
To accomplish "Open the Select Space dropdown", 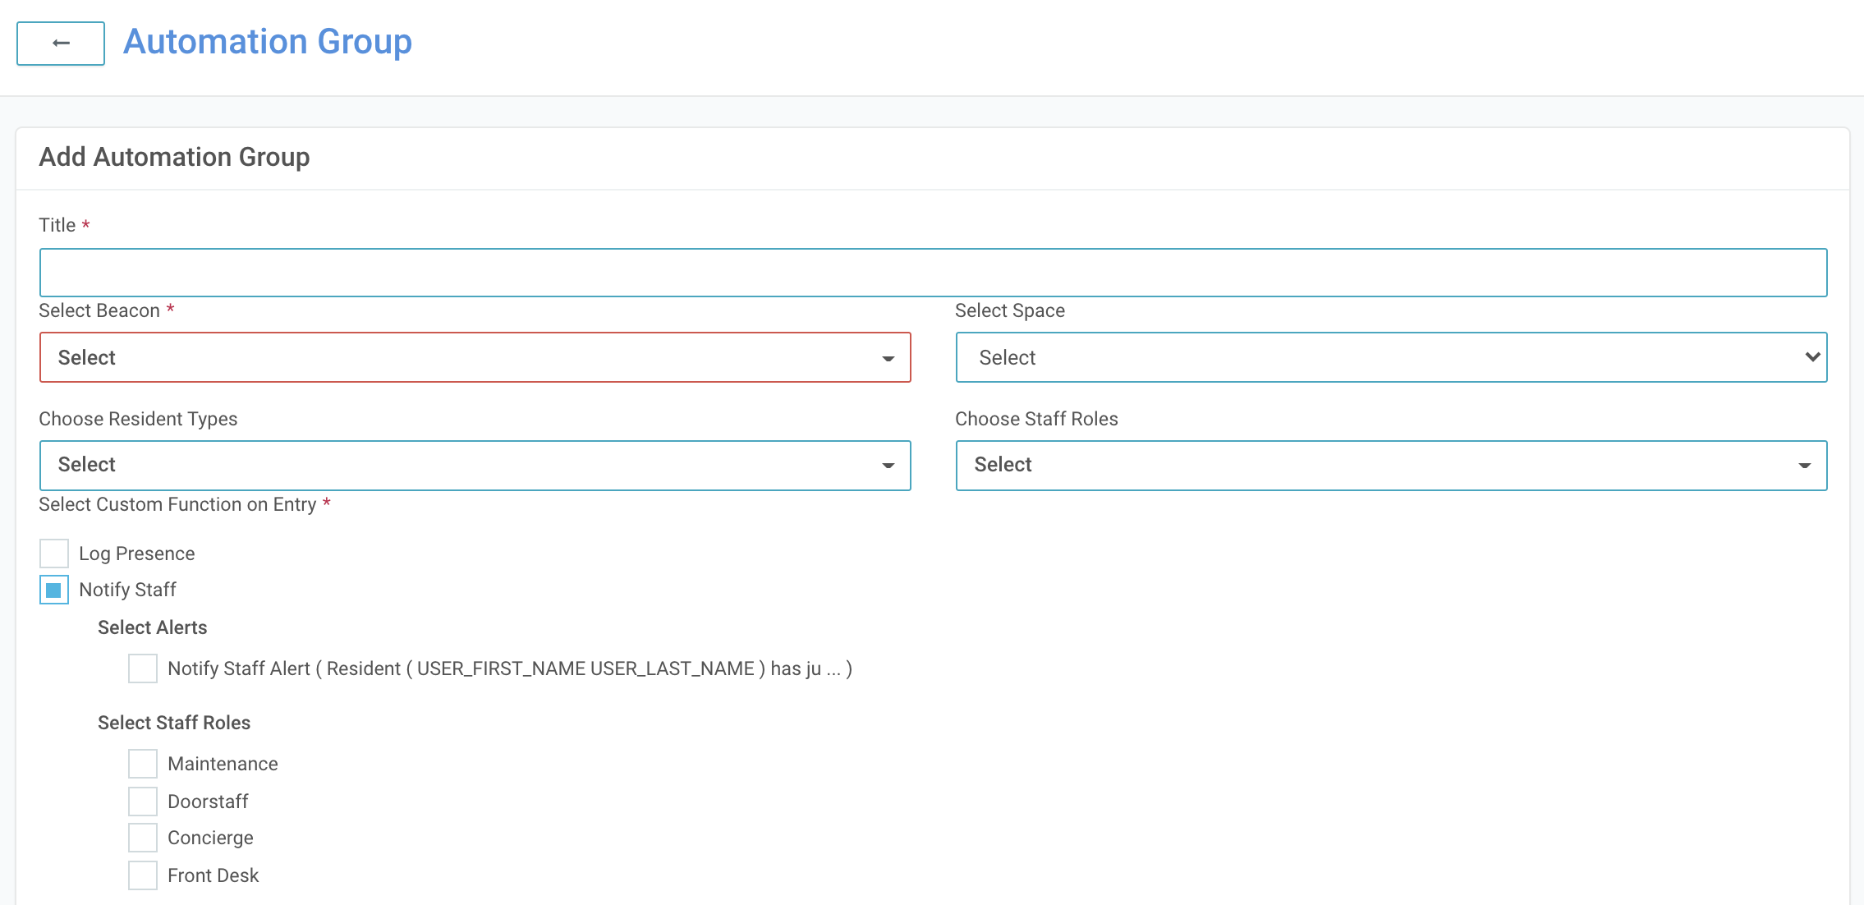I will (x=1390, y=357).
